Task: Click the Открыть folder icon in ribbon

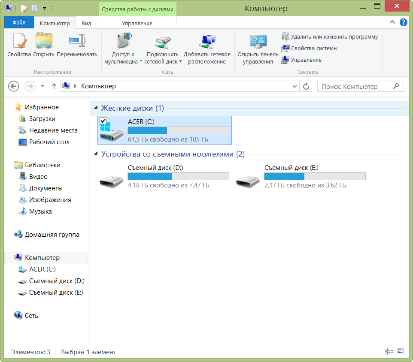Action: 44,41
